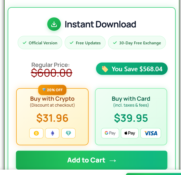Select the Bitcoin payment icon
Screen dimensions: 181x175
pos(36,133)
